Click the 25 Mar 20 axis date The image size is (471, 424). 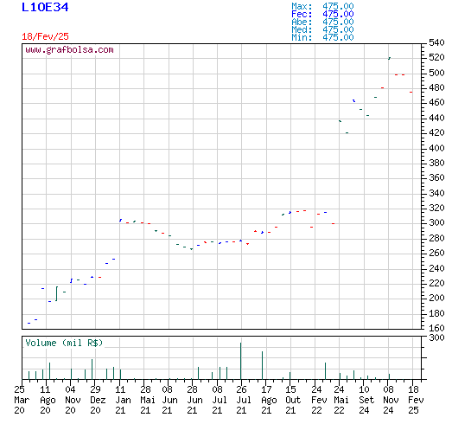click(22, 400)
